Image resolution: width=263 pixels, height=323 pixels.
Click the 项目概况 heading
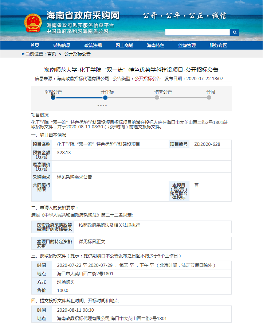coord(40,115)
